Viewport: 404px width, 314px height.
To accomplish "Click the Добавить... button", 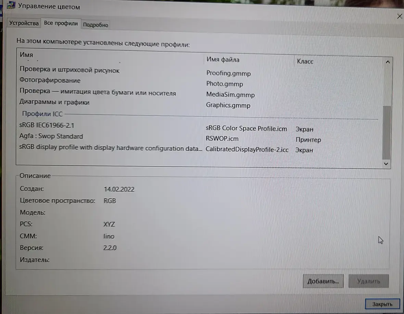I will pos(323,281).
